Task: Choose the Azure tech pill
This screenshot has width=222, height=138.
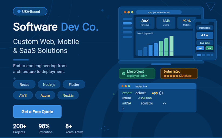Action: click(45, 95)
